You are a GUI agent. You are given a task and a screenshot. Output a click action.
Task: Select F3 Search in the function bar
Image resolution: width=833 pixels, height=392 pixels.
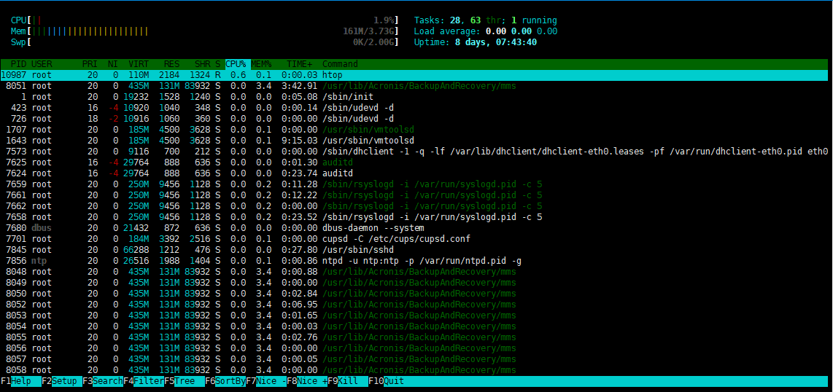tap(102, 381)
